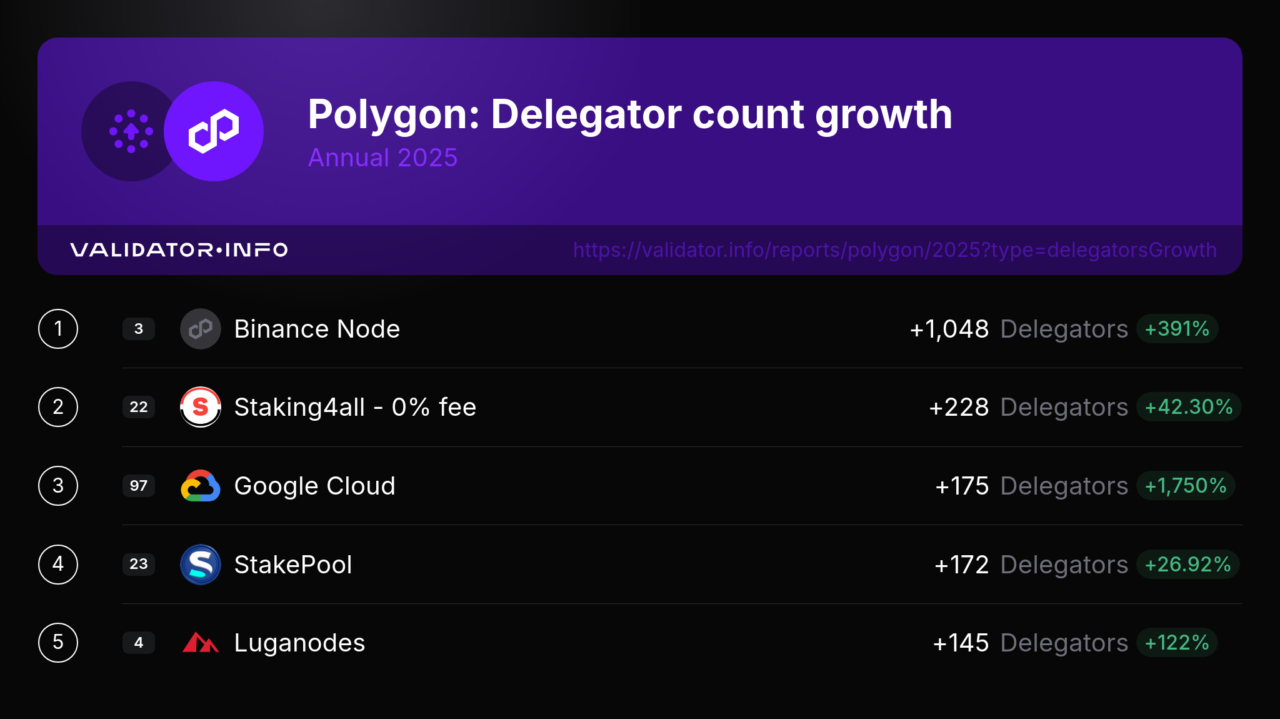This screenshot has height=719, width=1280.
Task: Click the rank 1 circle badge
Action: coord(58,329)
